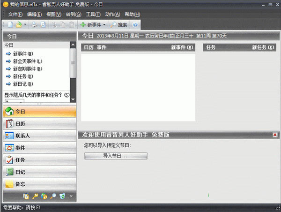Click the green plus 新事件 toolbar button
Viewport: 281px width, 212px height.
pos(91,25)
